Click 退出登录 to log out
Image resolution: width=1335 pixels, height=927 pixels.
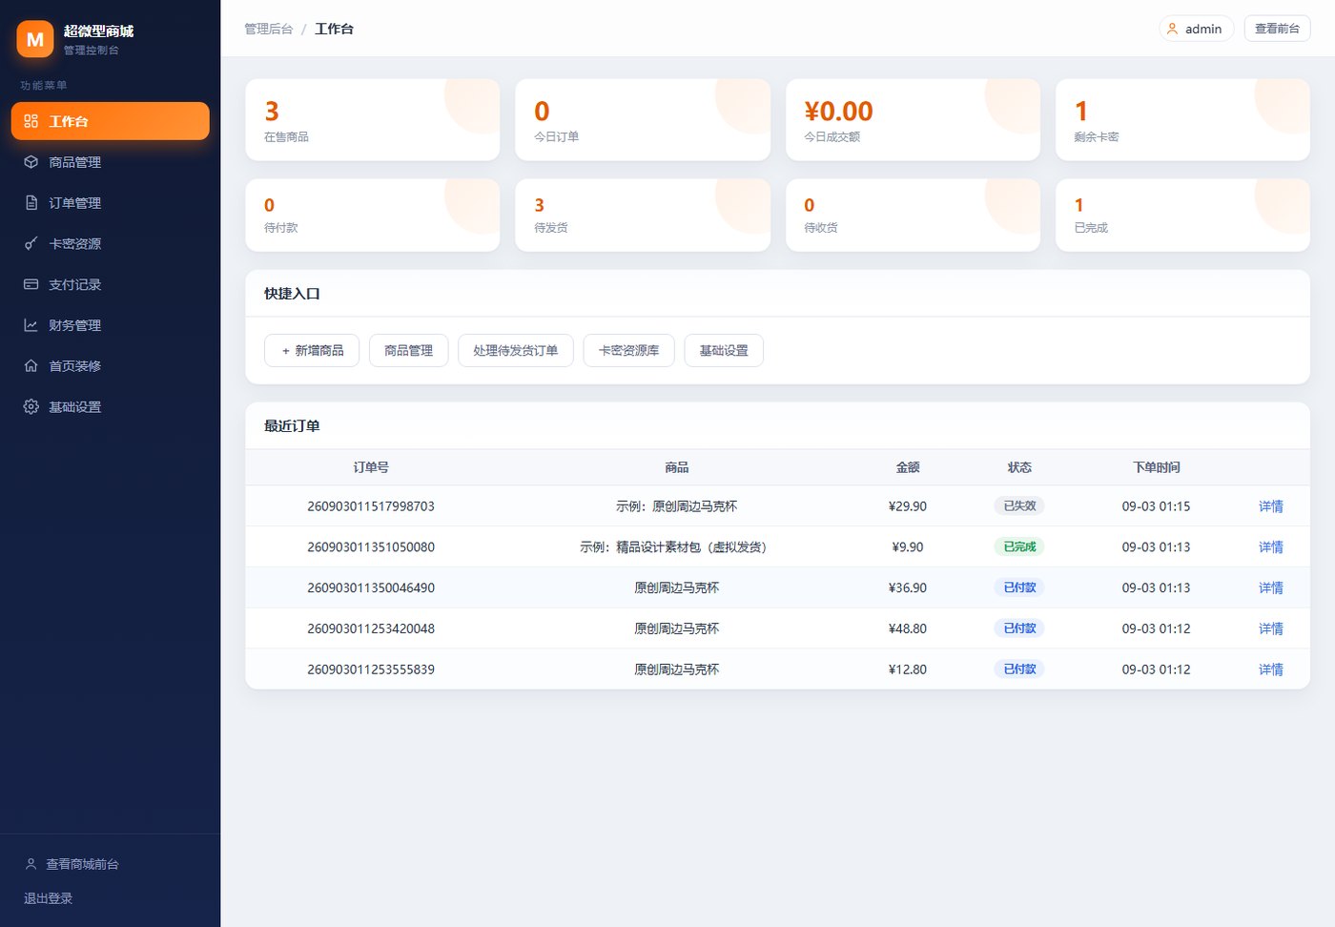(49, 898)
